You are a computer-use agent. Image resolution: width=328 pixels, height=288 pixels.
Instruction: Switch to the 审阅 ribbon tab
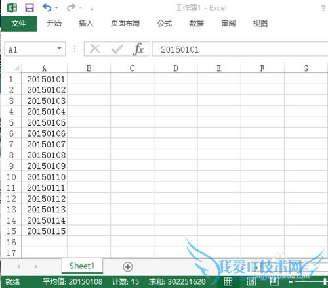coord(228,23)
